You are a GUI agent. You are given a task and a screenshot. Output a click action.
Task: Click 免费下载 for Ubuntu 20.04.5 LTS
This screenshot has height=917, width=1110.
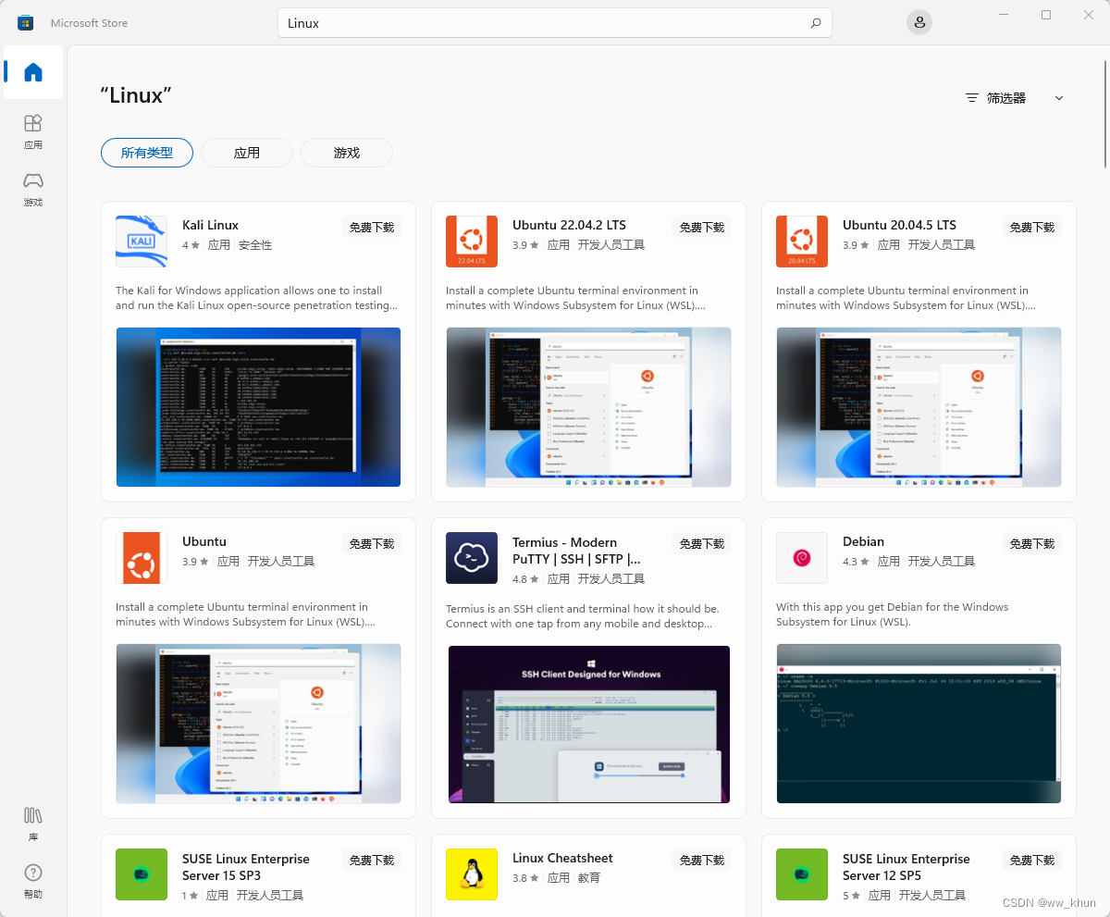click(x=1032, y=227)
